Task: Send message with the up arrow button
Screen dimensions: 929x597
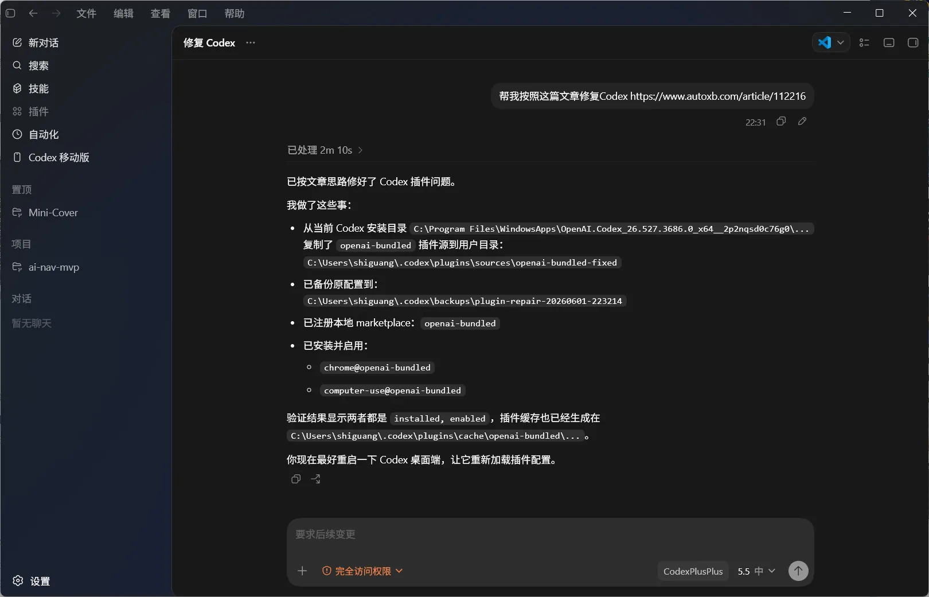Action: (798, 571)
